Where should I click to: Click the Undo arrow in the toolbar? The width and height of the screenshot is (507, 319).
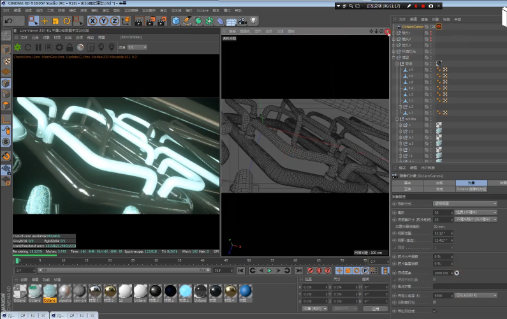pyautogui.click(x=8, y=21)
